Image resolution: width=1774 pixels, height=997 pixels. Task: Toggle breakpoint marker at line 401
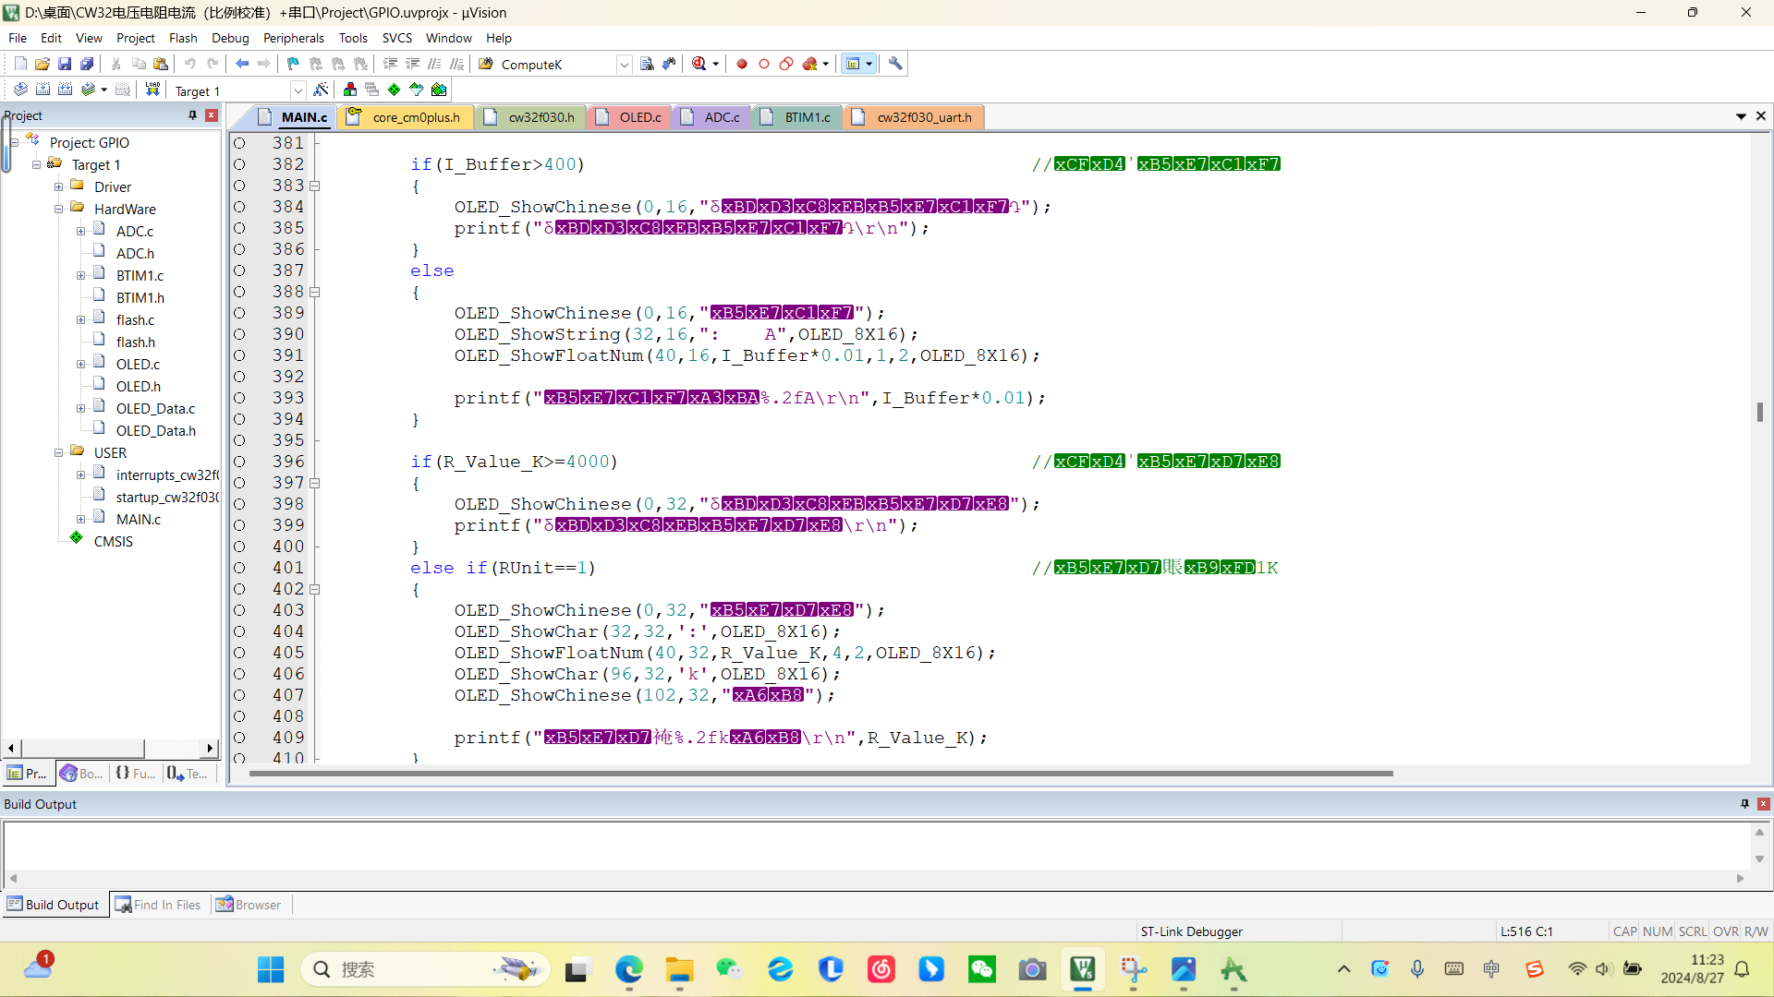click(239, 568)
